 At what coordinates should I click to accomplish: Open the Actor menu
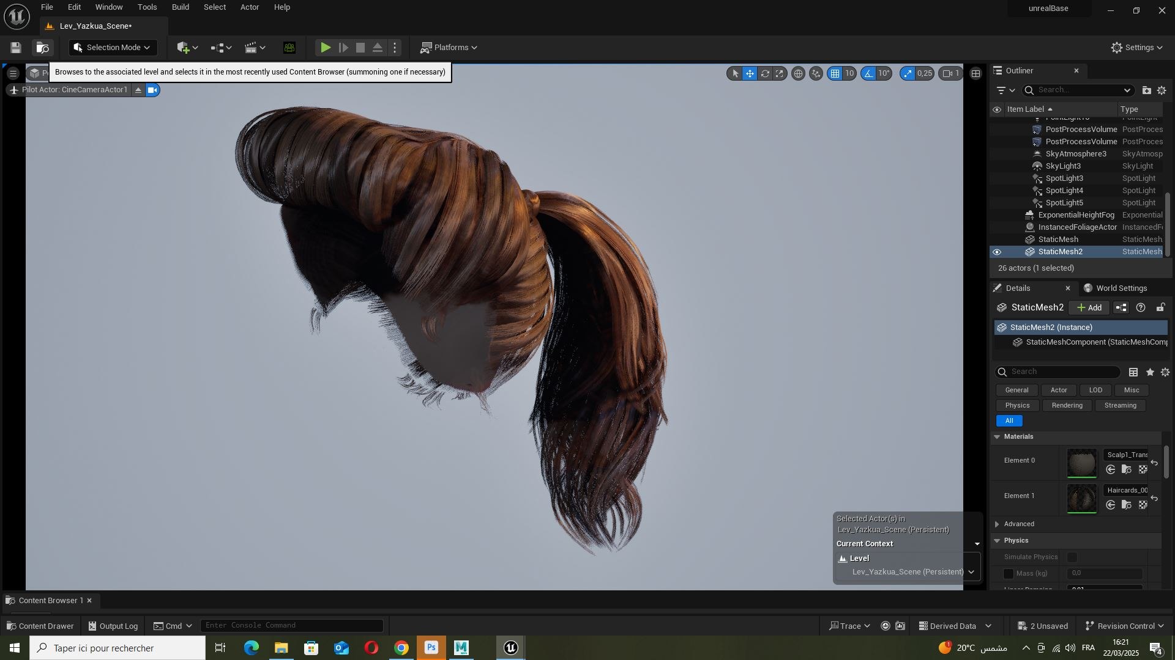click(250, 7)
